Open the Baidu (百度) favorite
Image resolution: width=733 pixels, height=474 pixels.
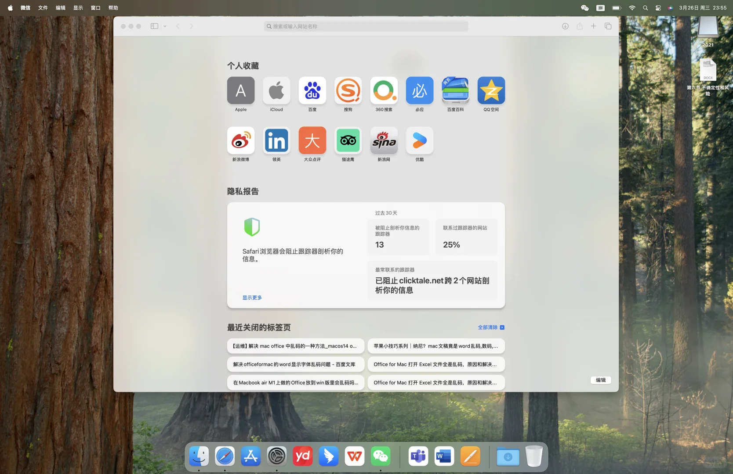[312, 91]
